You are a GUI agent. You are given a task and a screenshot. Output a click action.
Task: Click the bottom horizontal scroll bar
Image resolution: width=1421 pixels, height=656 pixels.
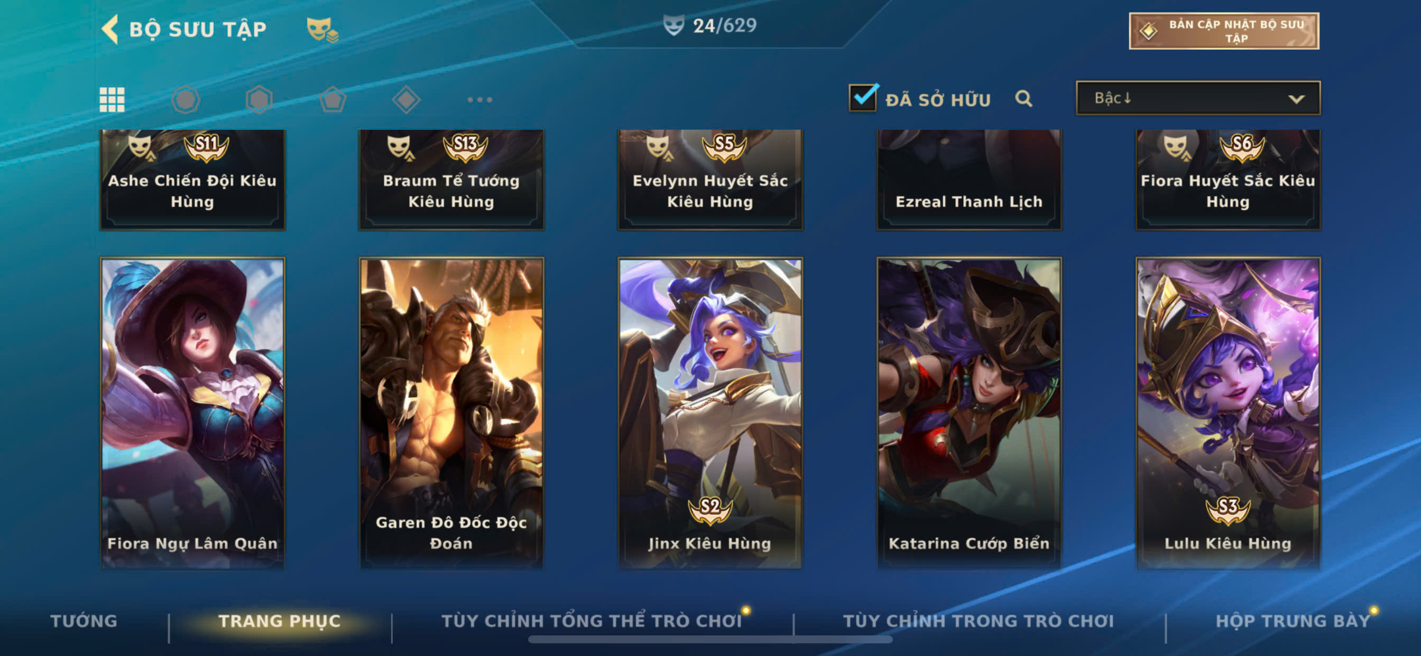pyautogui.click(x=710, y=640)
